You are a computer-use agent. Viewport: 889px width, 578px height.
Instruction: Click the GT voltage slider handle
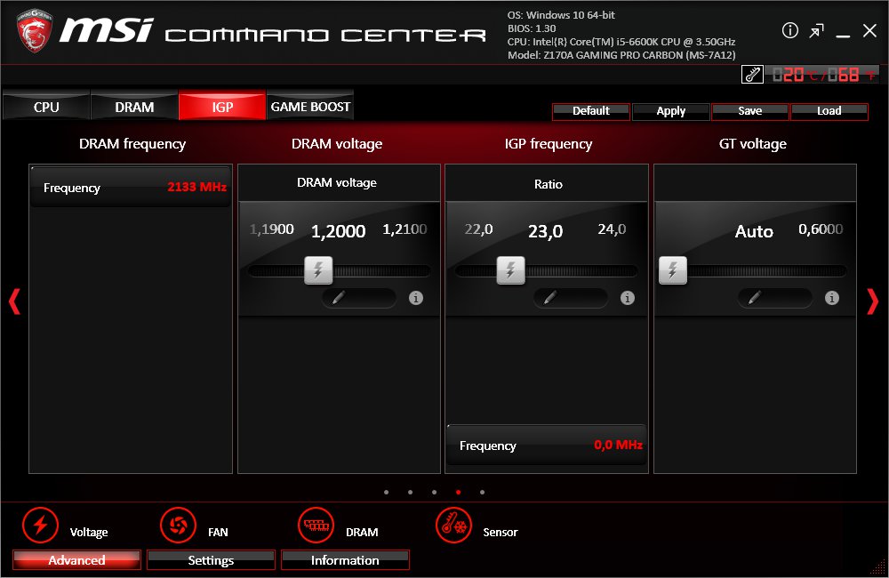(672, 270)
